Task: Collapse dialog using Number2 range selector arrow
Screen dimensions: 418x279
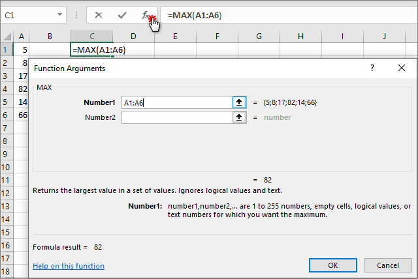Action: coord(239,117)
